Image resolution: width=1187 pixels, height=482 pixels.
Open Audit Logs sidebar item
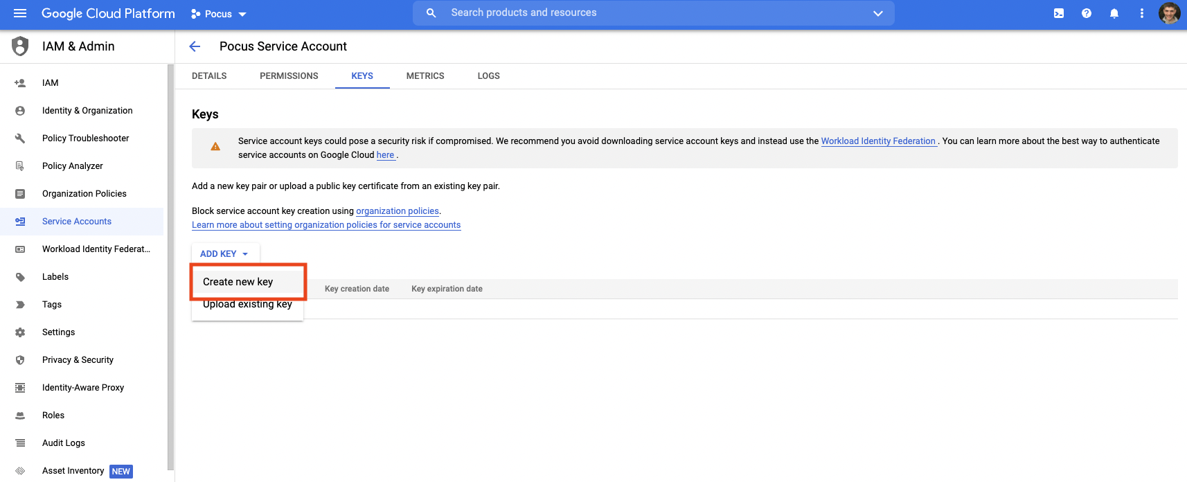click(x=82, y=443)
